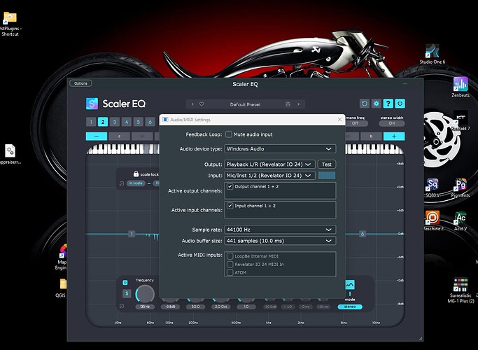Image resolution: width=478 pixels, height=350 pixels.
Task: Select the 'b' note key button
Action: [x=371, y=136]
